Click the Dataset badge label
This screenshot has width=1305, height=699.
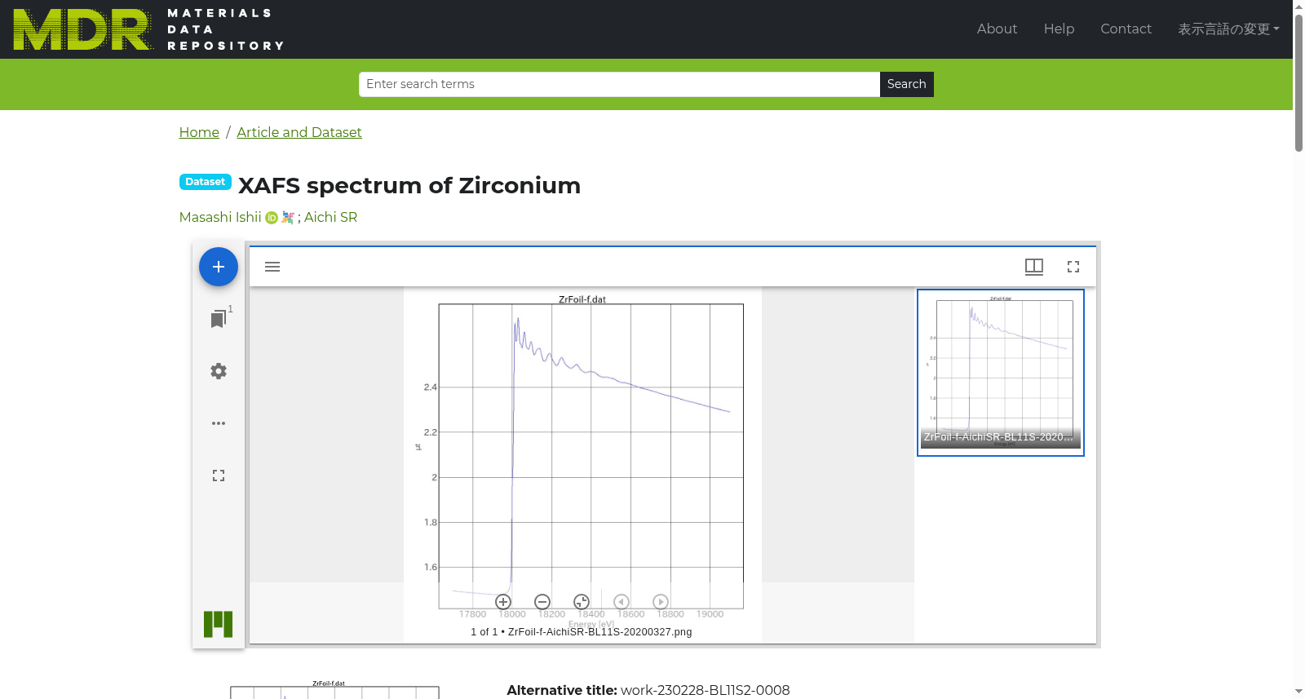206,182
